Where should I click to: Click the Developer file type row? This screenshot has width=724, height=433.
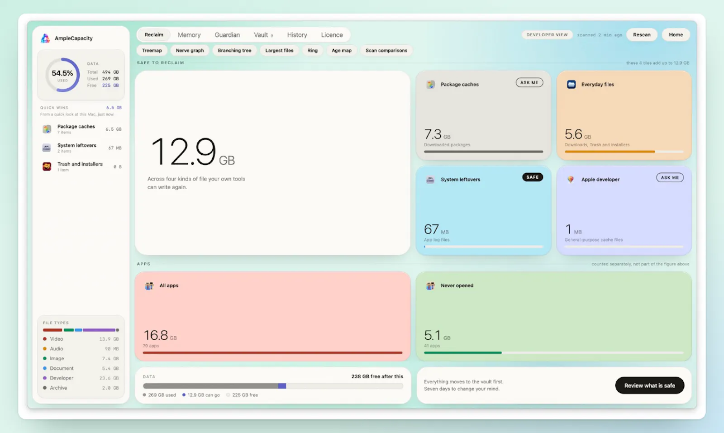coord(81,378)
